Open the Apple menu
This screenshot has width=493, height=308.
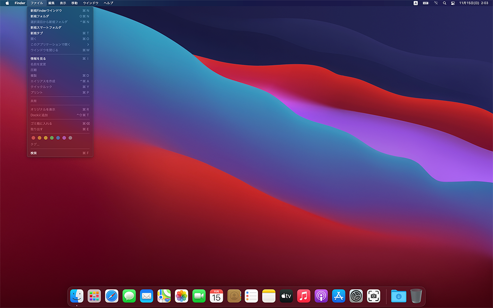7,3
